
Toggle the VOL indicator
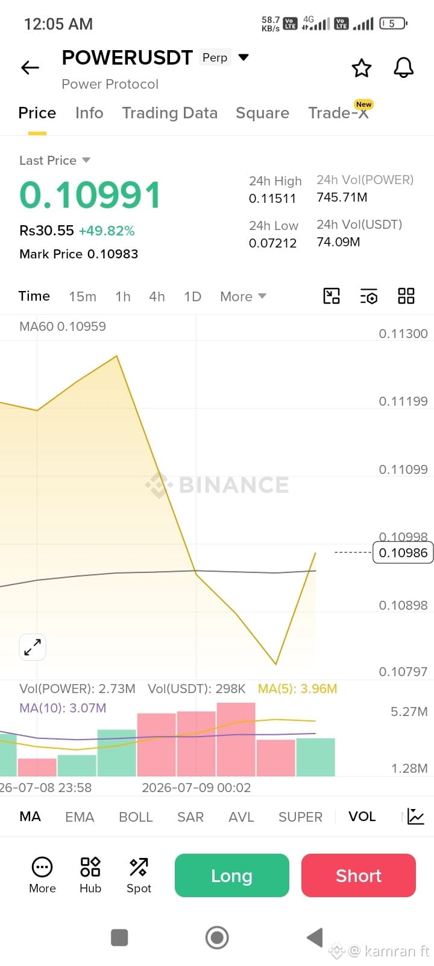pyautogui.click(x=362, y=816)
